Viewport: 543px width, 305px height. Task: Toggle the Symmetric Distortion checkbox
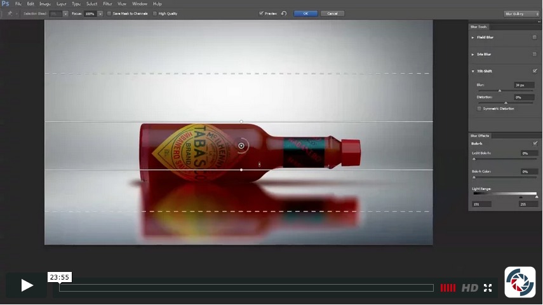(479, 109)
